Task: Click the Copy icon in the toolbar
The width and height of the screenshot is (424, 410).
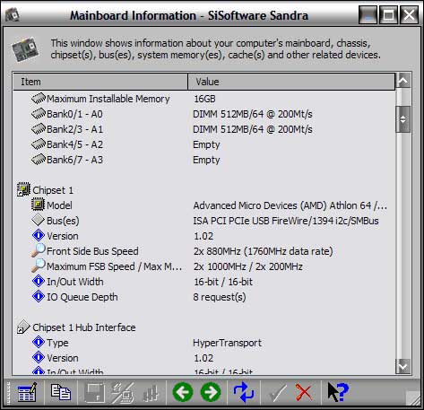Action: point(61,392)
